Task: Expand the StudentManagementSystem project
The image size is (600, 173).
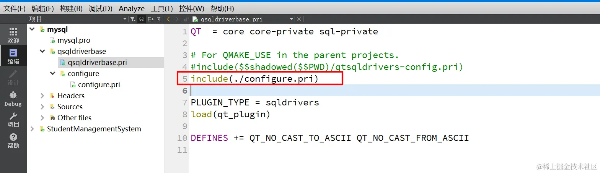Action: click(32, 129)
